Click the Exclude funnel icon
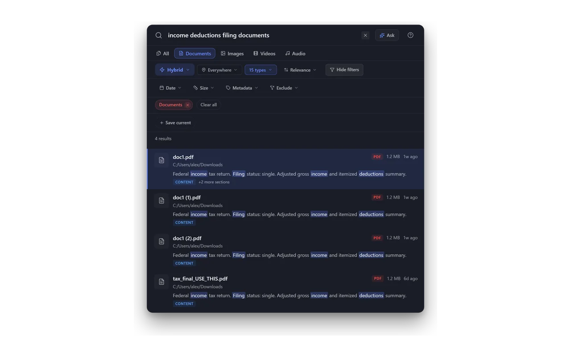Viewport: 571px width, 357px height. click(272, 88)
